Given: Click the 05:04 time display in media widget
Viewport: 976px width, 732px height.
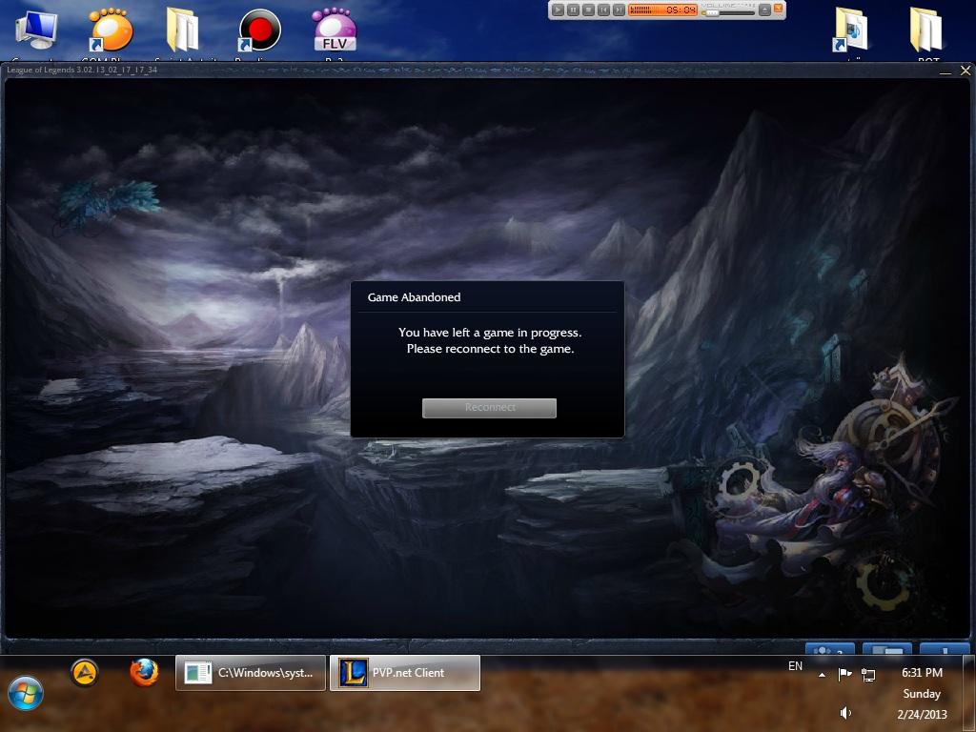Looking at the screenshot, I should click(x=681, y=10).
